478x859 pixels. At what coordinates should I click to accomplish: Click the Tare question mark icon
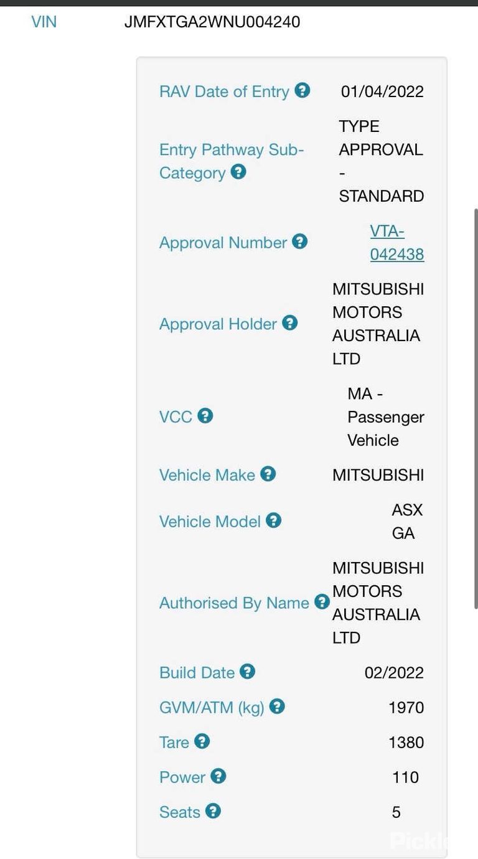(x=202, y=741)
